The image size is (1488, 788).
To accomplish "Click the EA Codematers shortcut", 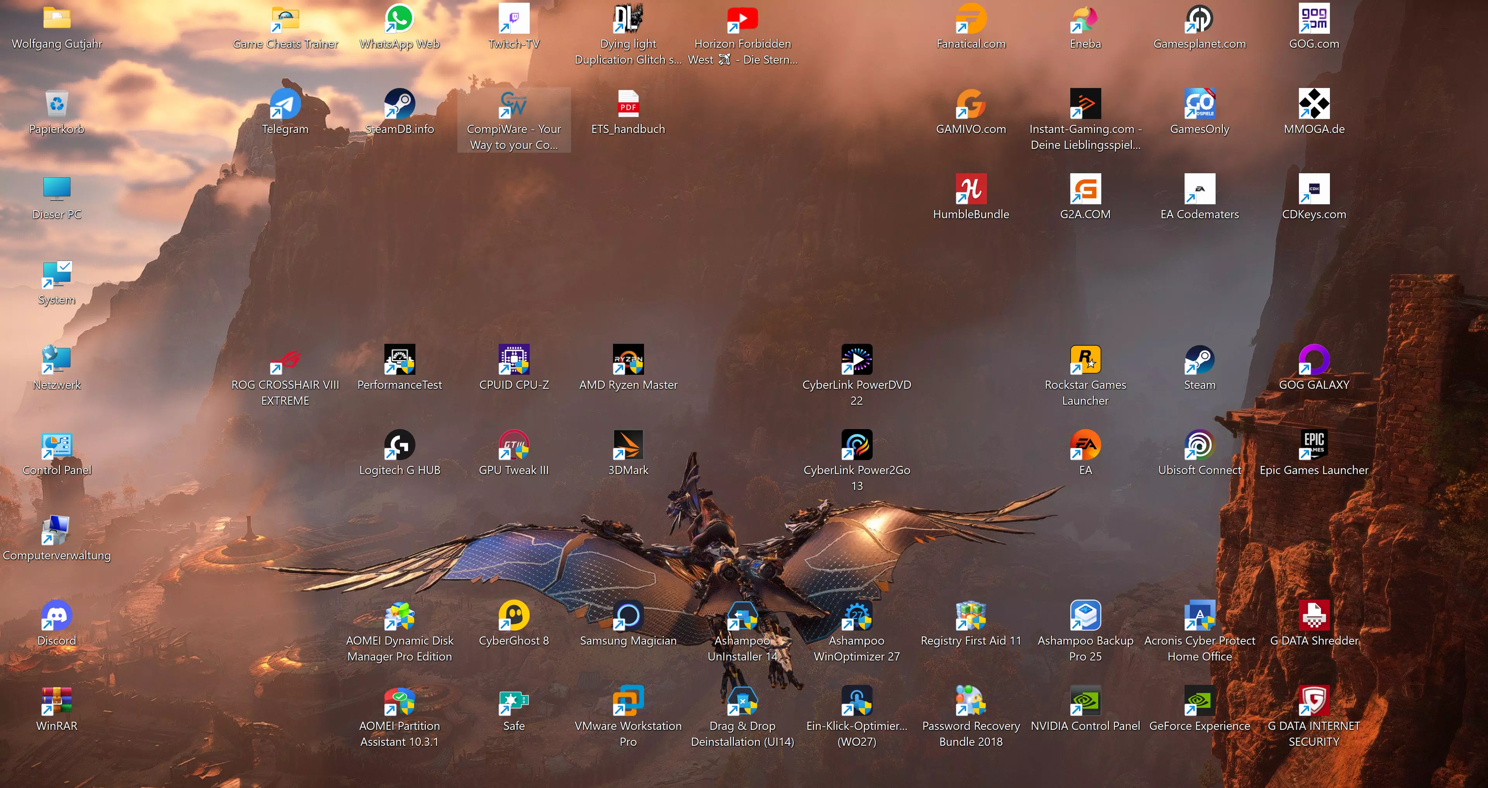I will (x=1200, y=189).
